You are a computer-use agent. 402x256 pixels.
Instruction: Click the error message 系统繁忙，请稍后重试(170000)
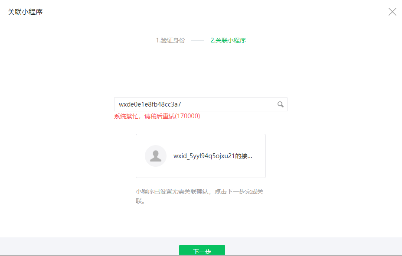(x=157, y=116)
